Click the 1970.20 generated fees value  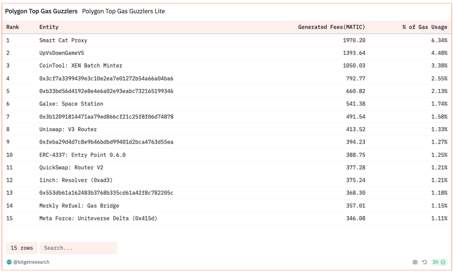tap(354, 40)
